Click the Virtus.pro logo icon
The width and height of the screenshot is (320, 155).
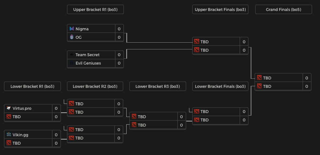pos(9,108)
